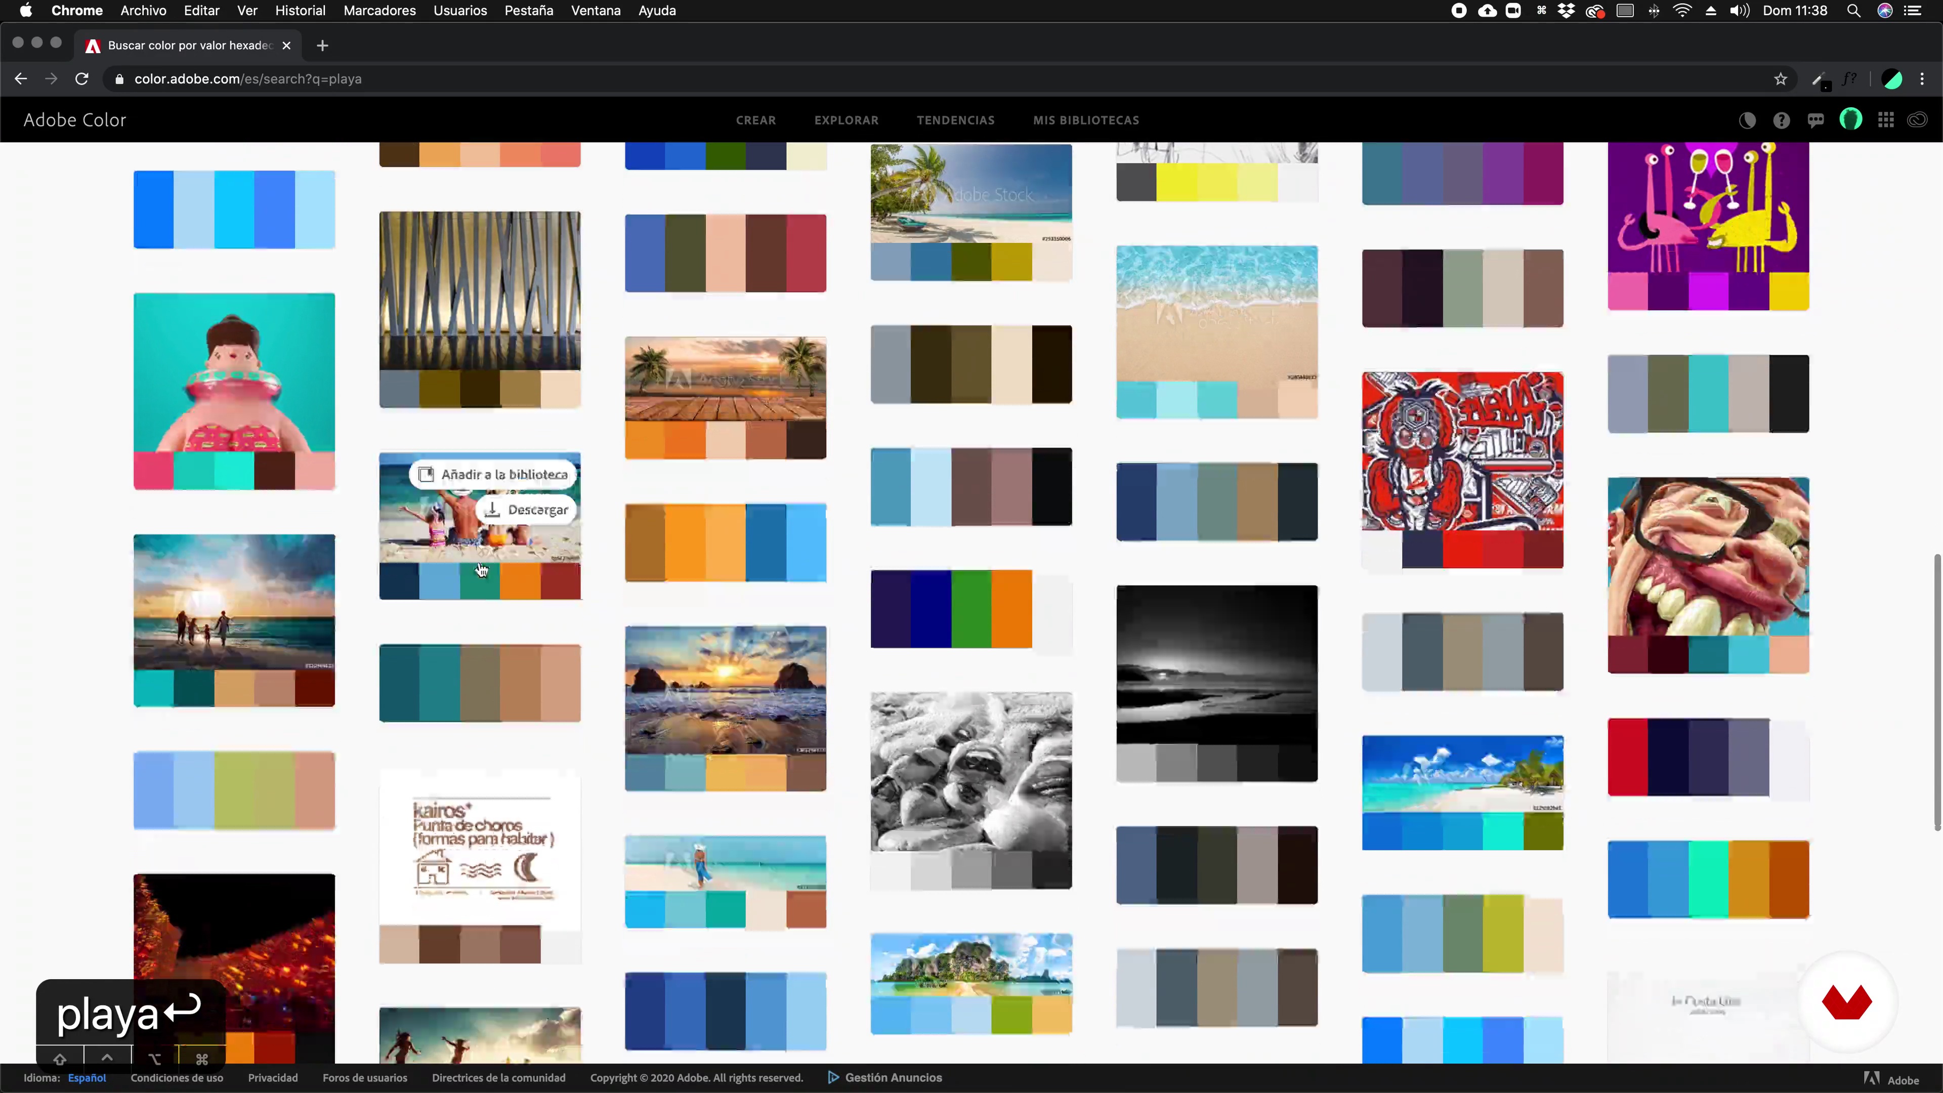Image resolution: width=1943 pixels, height=1093 pixels.
Task: Open the Historial menu
Action: click(300, 11)
